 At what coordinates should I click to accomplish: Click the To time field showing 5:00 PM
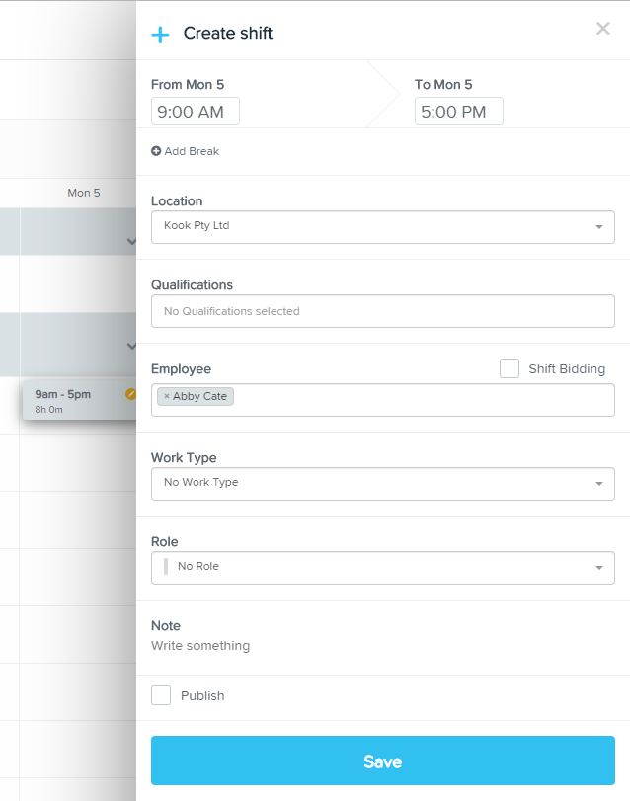458,111
